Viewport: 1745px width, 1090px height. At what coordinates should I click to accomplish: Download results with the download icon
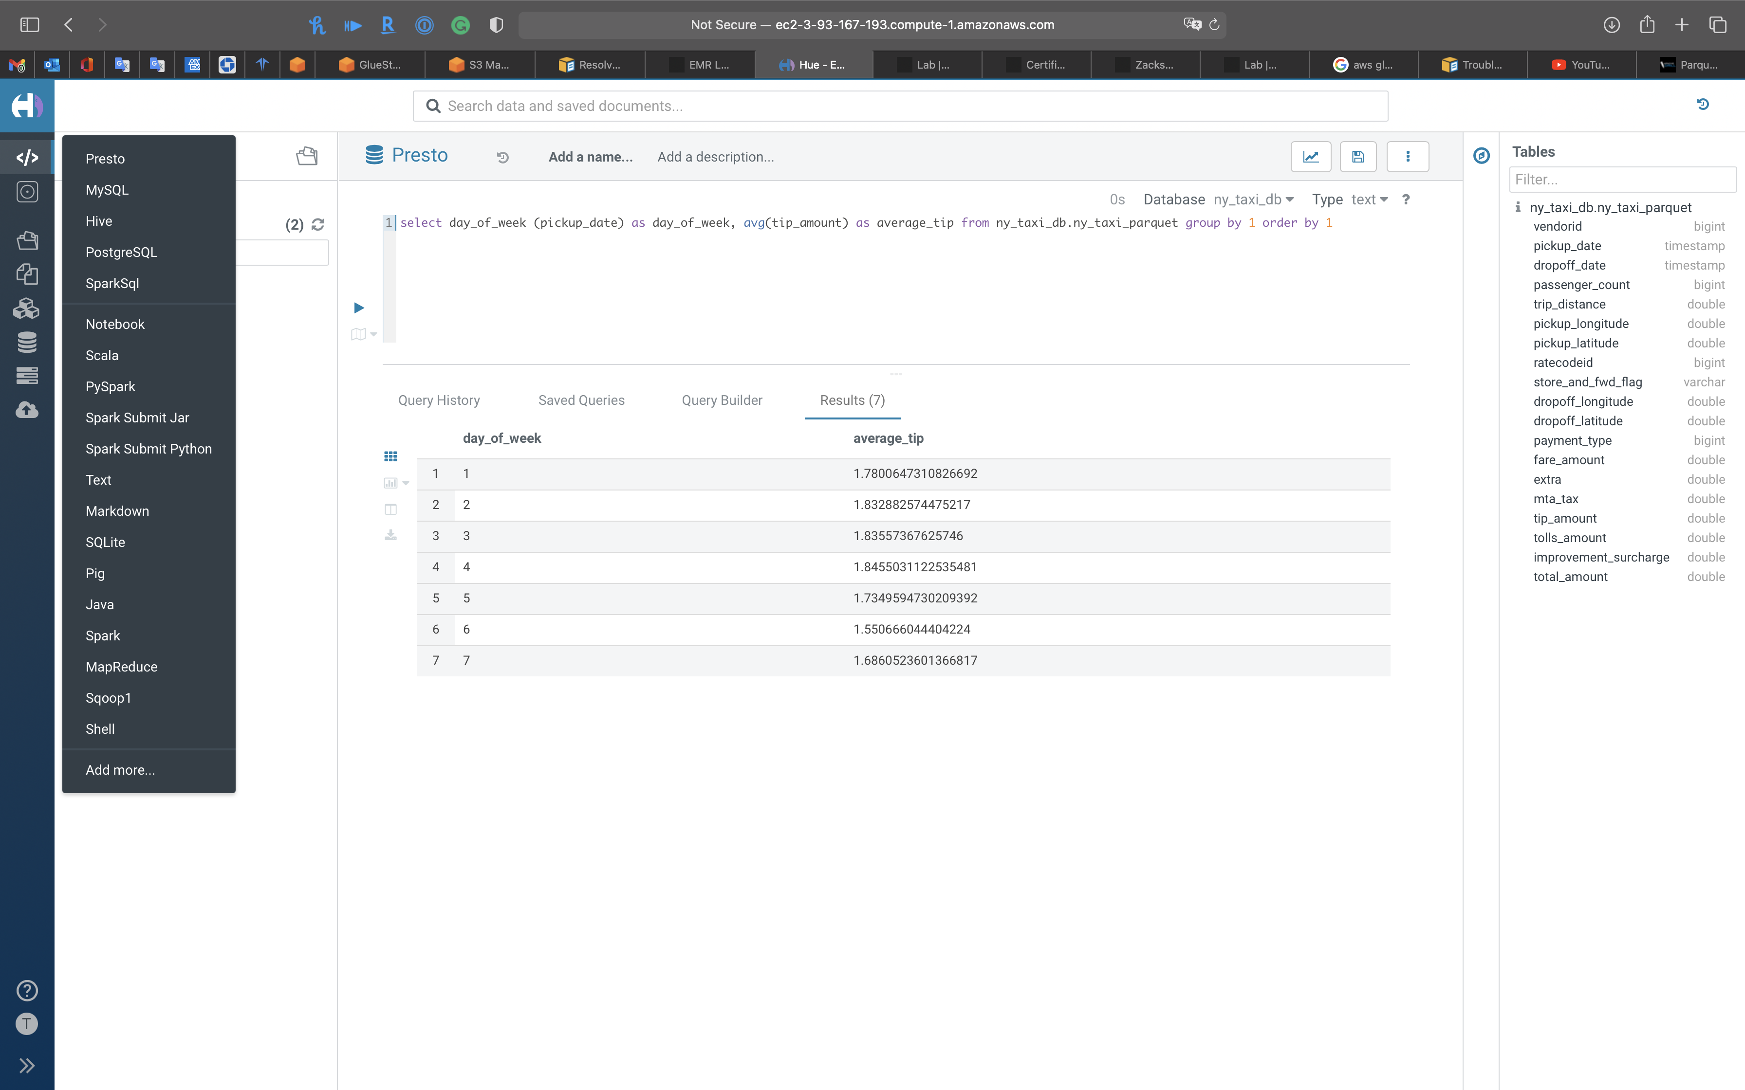tap(390, 535)
